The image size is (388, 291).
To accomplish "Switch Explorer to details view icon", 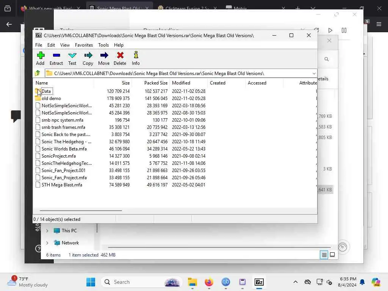I will [324, 255].
